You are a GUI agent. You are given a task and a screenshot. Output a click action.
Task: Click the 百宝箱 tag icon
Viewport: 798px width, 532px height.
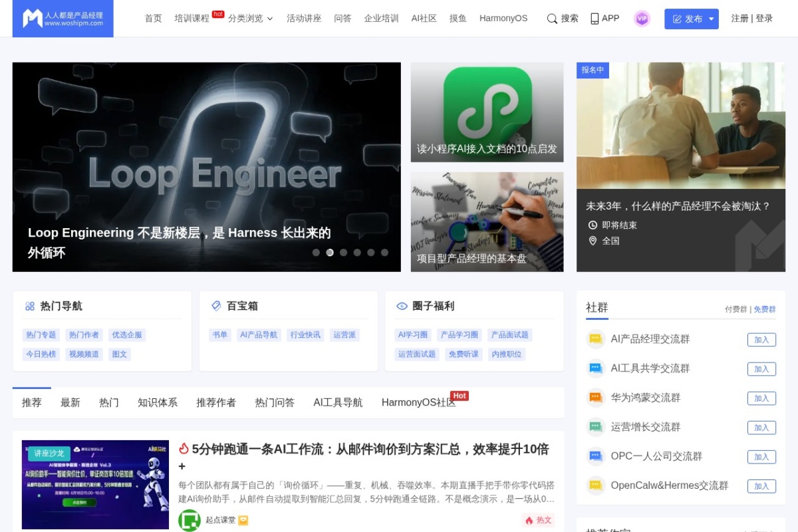pyautogui.click(x=216, y=306)
